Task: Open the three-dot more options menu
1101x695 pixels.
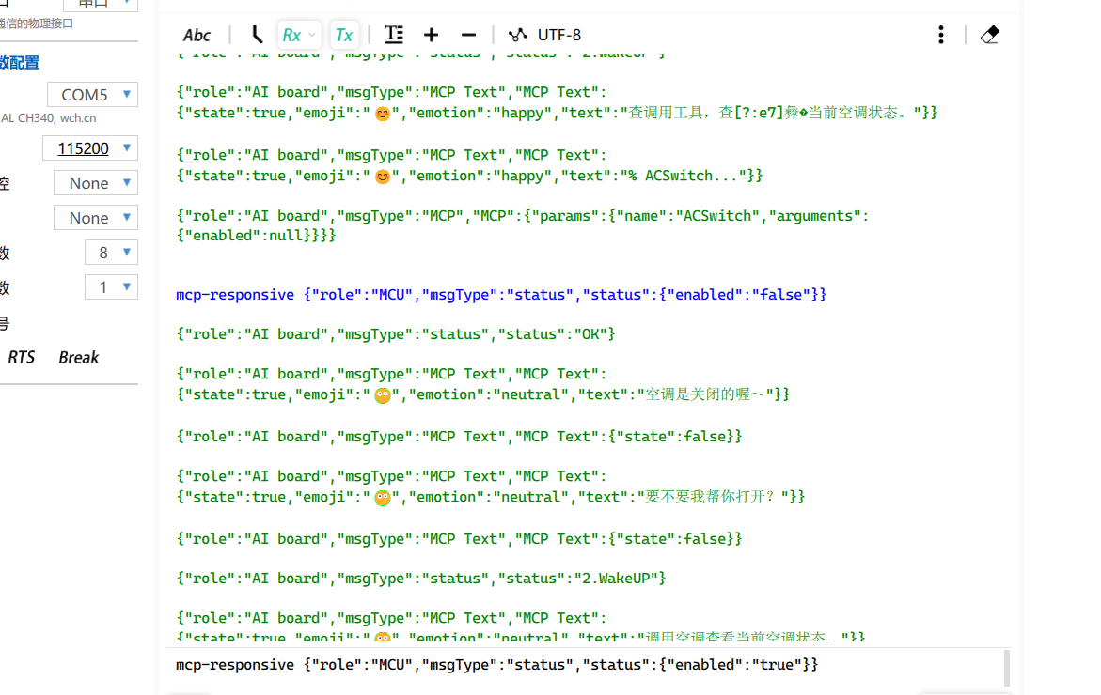Action: tap(940, 35)
